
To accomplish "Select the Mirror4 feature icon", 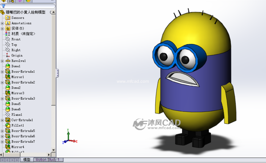I will pyautogui.click(x=8, y=147).
